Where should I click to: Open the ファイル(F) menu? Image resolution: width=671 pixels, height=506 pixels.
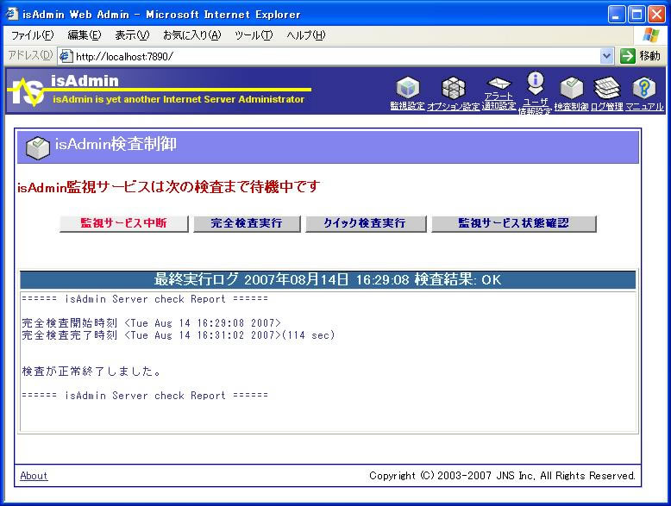(33, 35)
